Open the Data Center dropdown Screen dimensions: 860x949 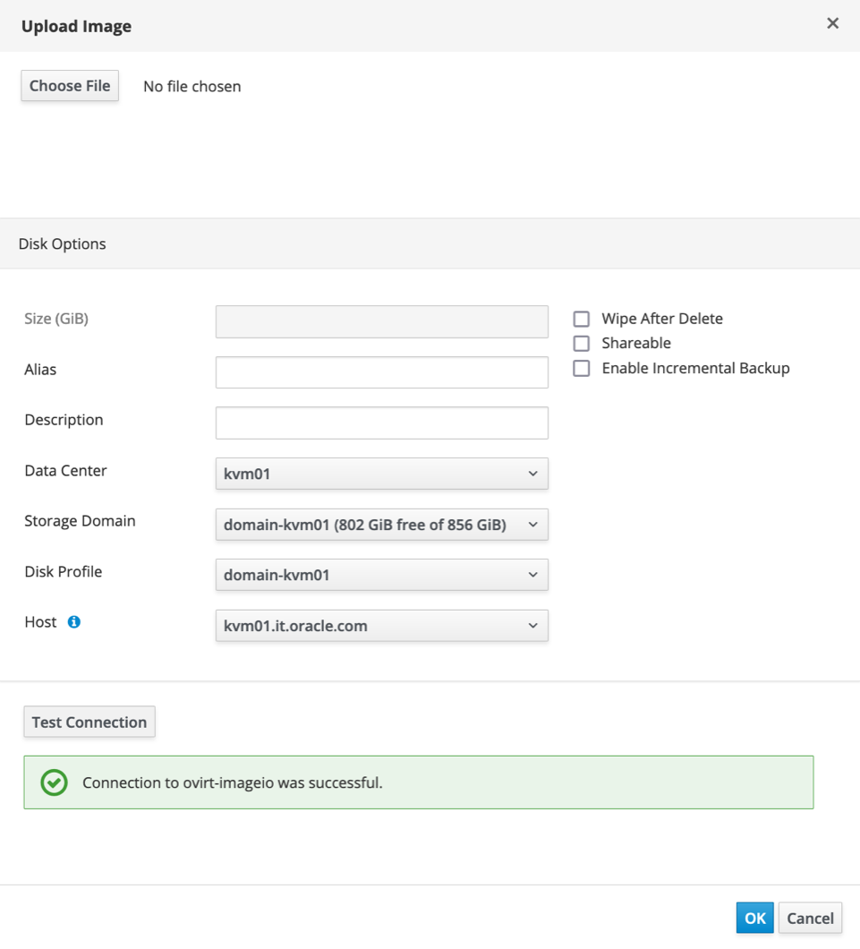tap(381, 474)
